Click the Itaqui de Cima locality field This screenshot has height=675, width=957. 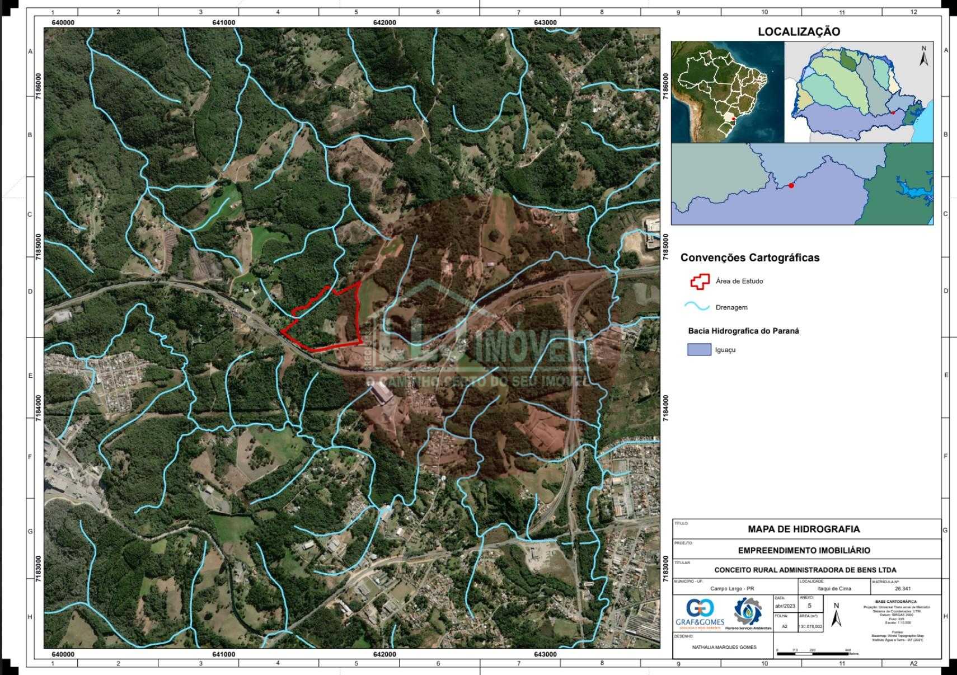pyautogui.click(x=834, y=589)
